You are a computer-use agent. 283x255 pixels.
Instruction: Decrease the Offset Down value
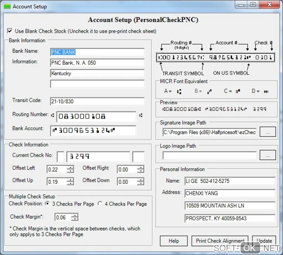pos(140,183)
